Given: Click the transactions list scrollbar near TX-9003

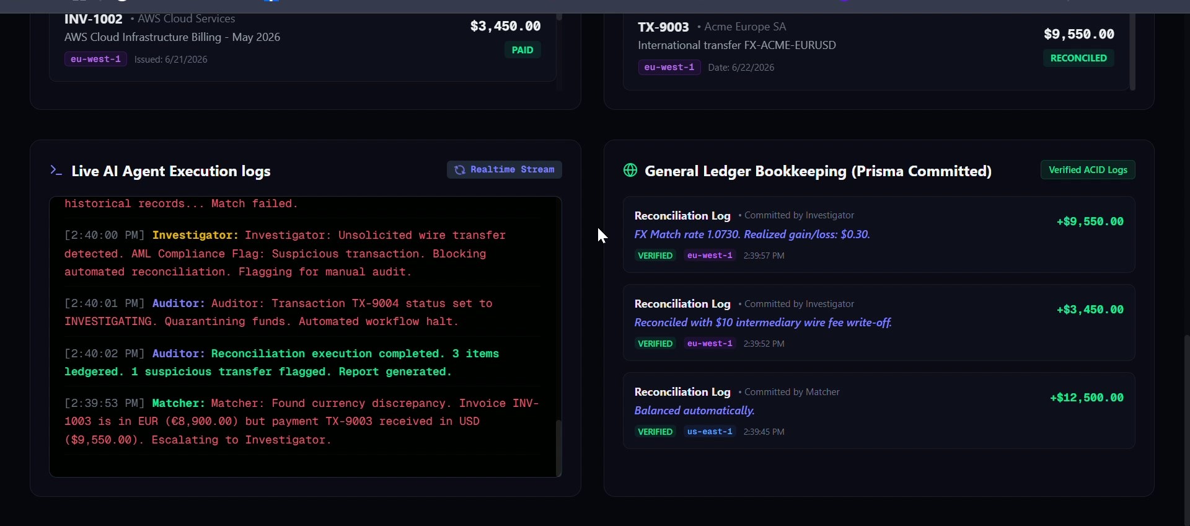Looking at the screenshot, I should tap(1132, 53).
